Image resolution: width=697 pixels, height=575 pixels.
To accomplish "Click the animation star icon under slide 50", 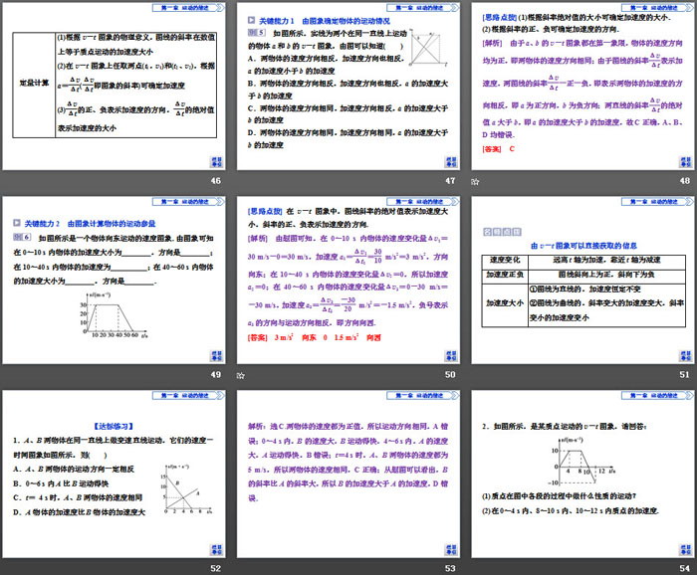I will [243, 375].
